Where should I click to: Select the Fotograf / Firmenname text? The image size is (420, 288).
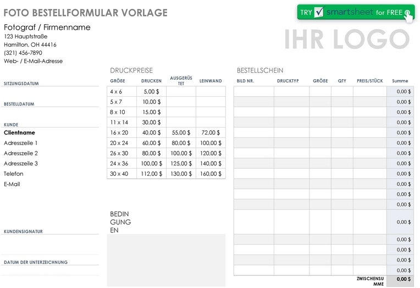(47, 27)
